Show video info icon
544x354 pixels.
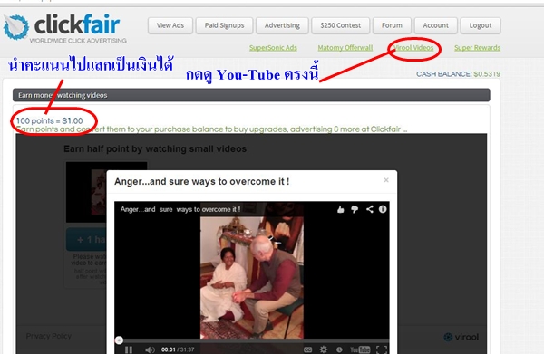[x=383, y=209]
